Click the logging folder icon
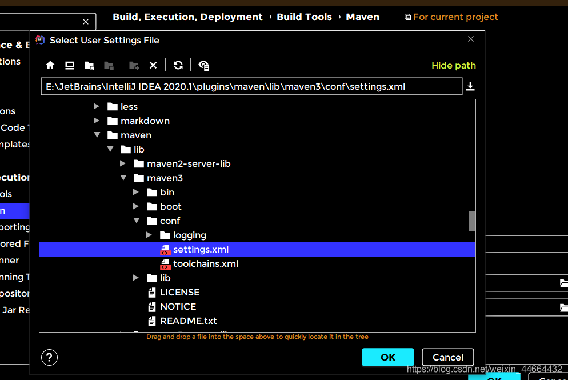 [x=165, y=235]
